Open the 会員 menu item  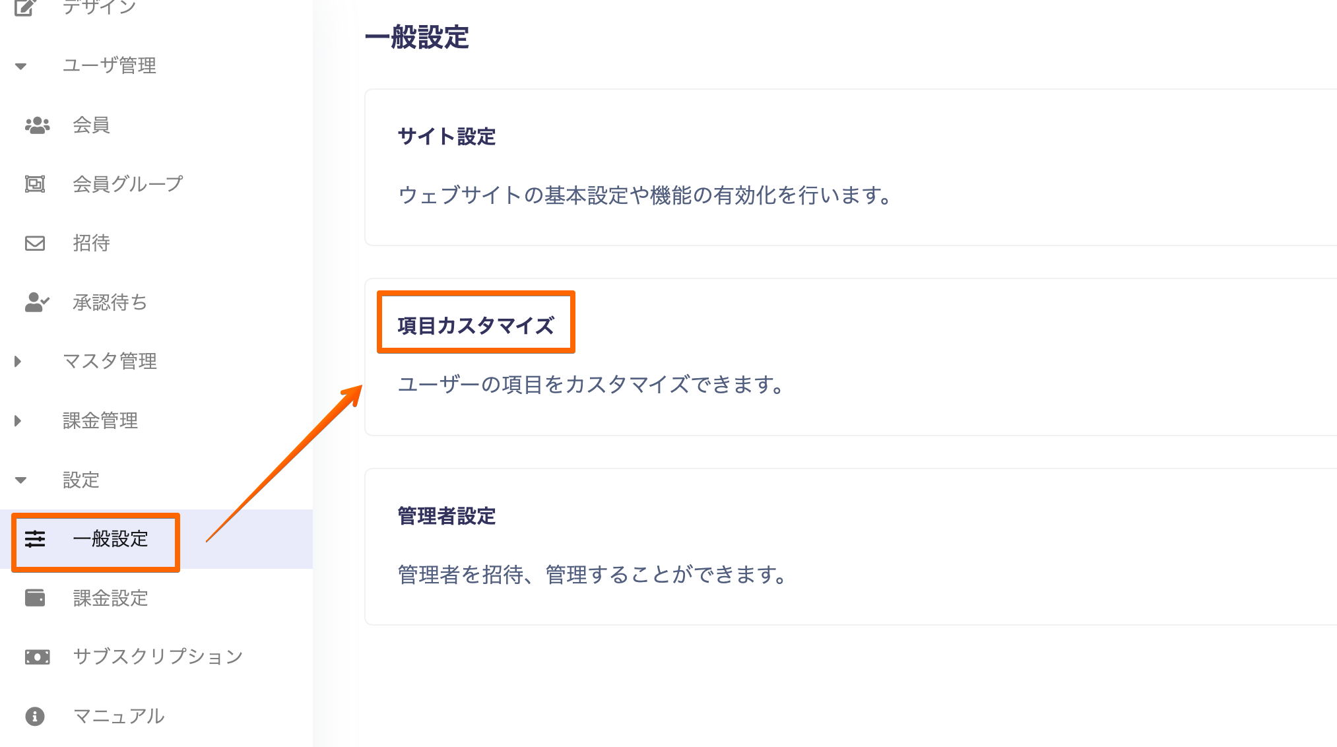tap(91, 125)
